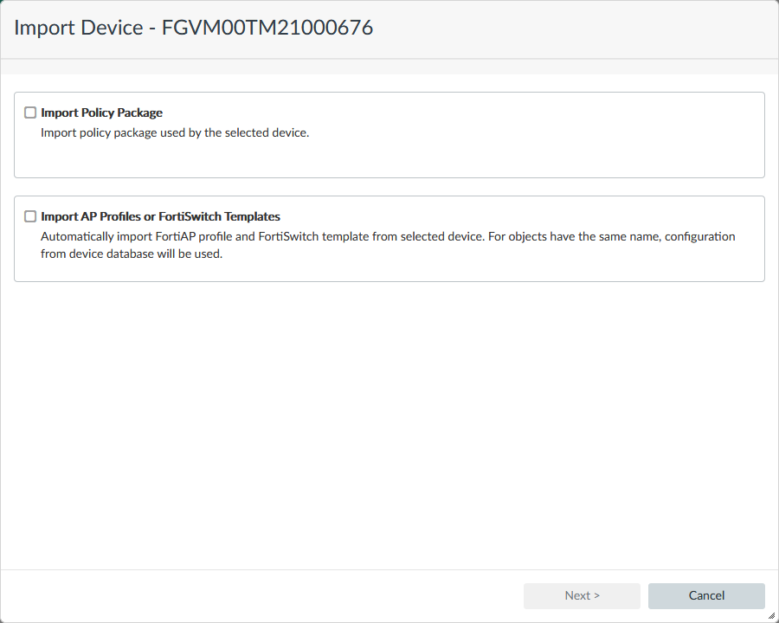Click the dialog resize grip icon
779x623 pixels.
[771, 616]
